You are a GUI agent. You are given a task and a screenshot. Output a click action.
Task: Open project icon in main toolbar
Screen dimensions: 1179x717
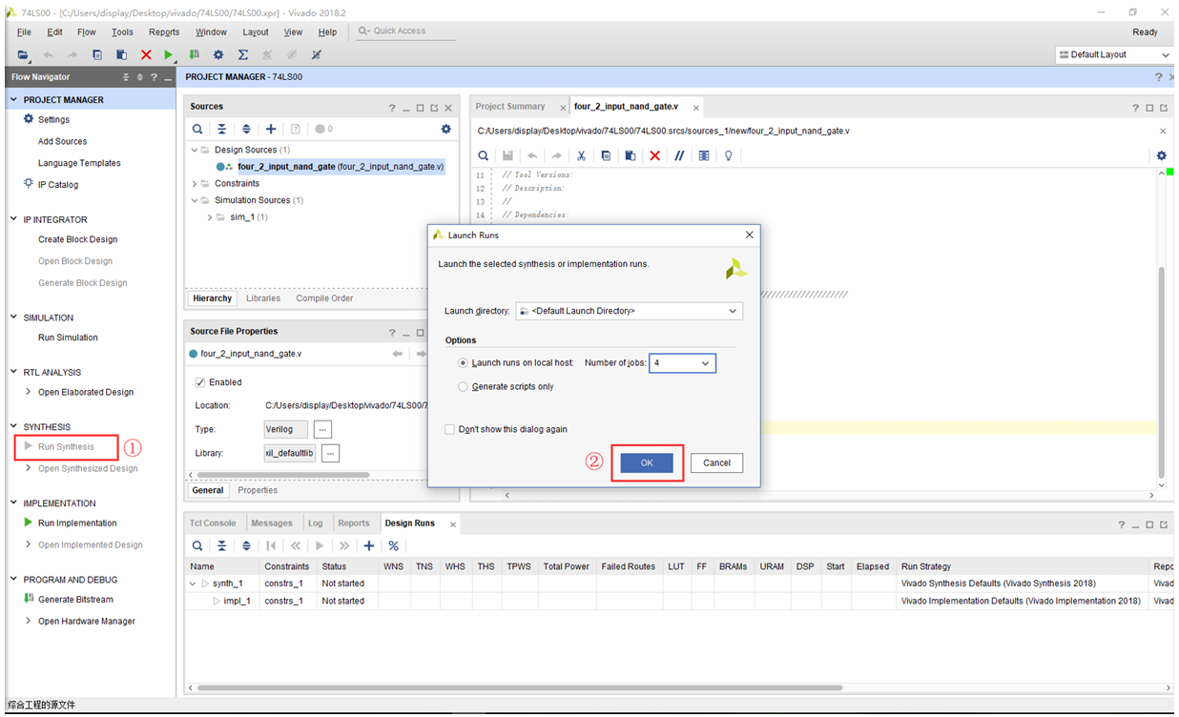coord(23,55)
